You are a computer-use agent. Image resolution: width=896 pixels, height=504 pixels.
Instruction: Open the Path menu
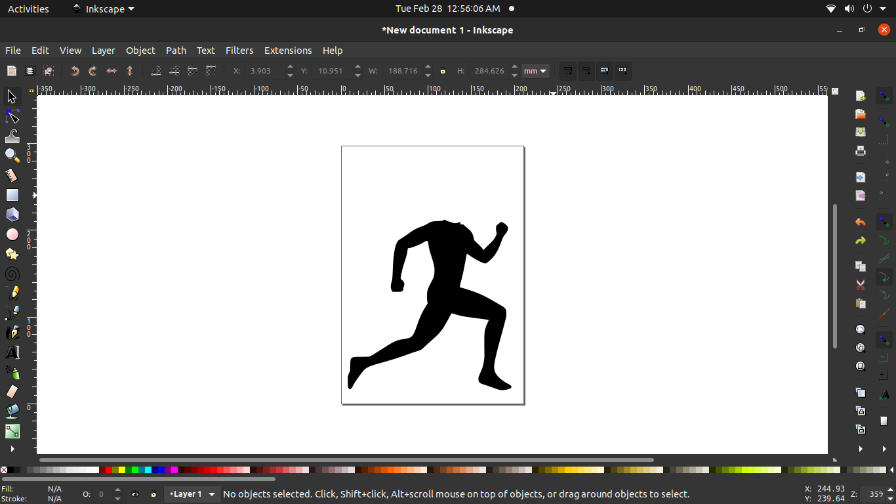point(176,51)
